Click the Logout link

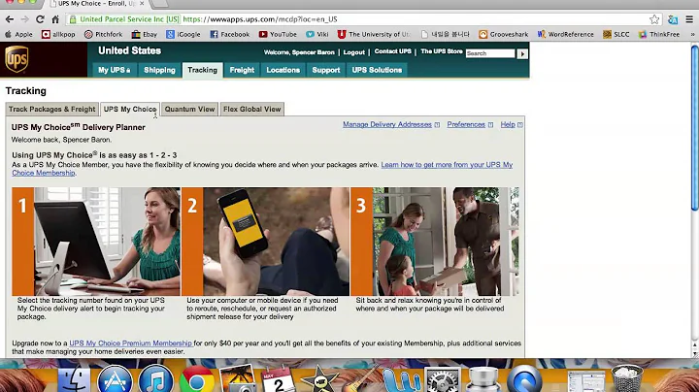pyautogui.click(x=354, y=52)
